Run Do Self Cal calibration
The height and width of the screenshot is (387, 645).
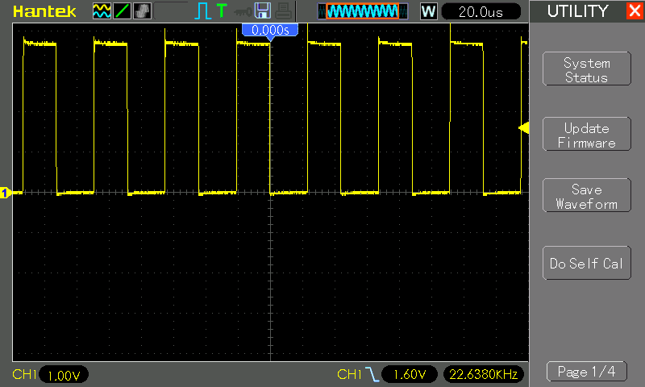coord(586,264)
